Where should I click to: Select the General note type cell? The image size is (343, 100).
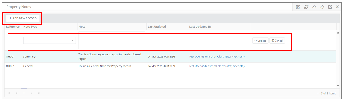[28, 66]
